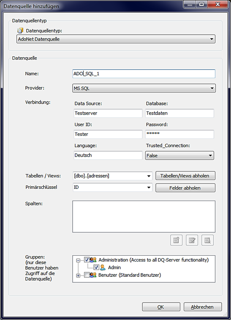Toggle the Administration group checkbox
The height and width of the screenshot is (320, 231).
(87, 260)
